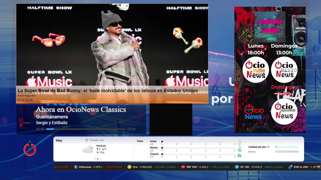Click the TradingView logo in the ticker
This screenshot has height=180, width=321.
coord(319,167)
